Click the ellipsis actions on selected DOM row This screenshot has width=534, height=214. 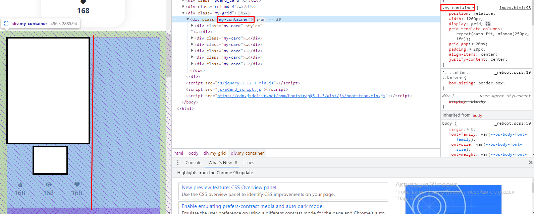tap(174, 19)
